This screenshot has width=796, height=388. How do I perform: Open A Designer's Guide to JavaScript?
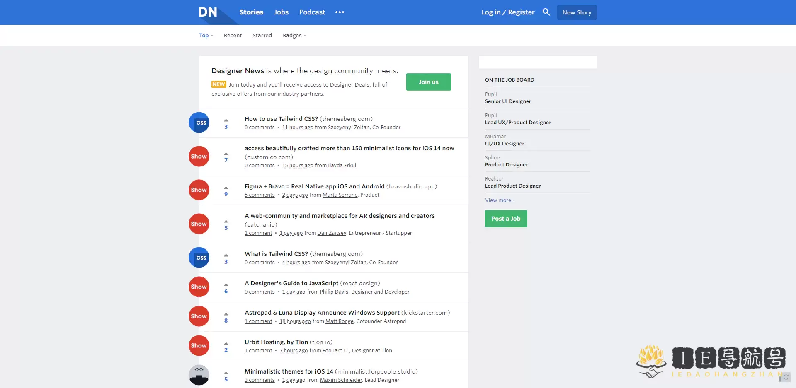point(291,283)
